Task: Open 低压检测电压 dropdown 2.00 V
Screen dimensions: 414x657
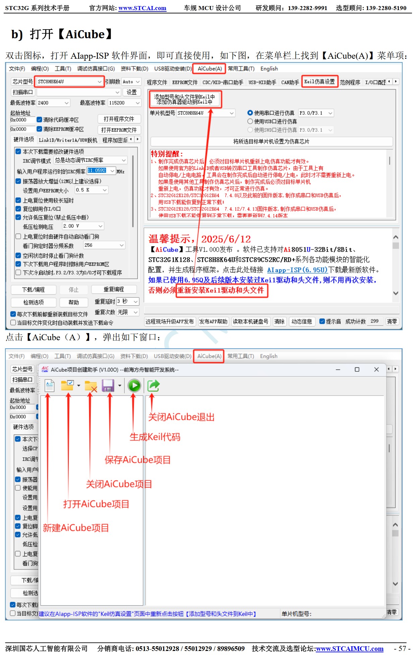Action: (x=83, y=226)
